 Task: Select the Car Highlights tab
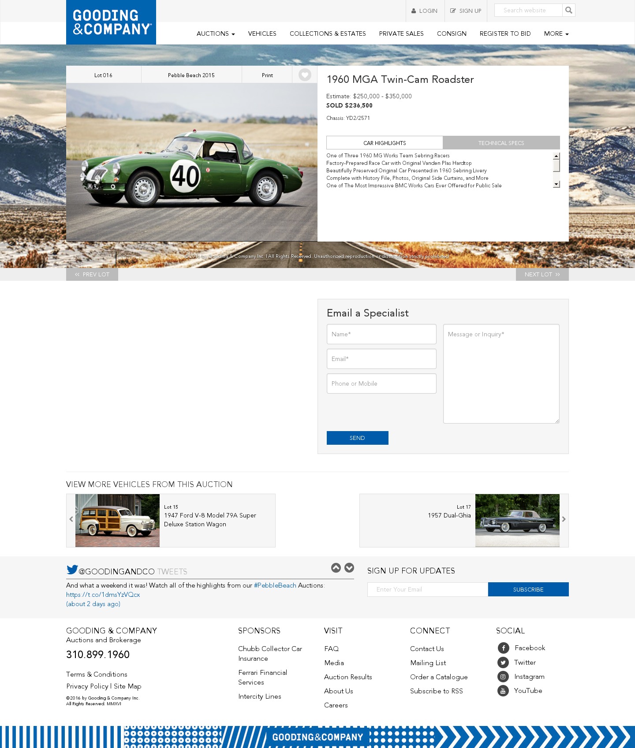(385, 143)
